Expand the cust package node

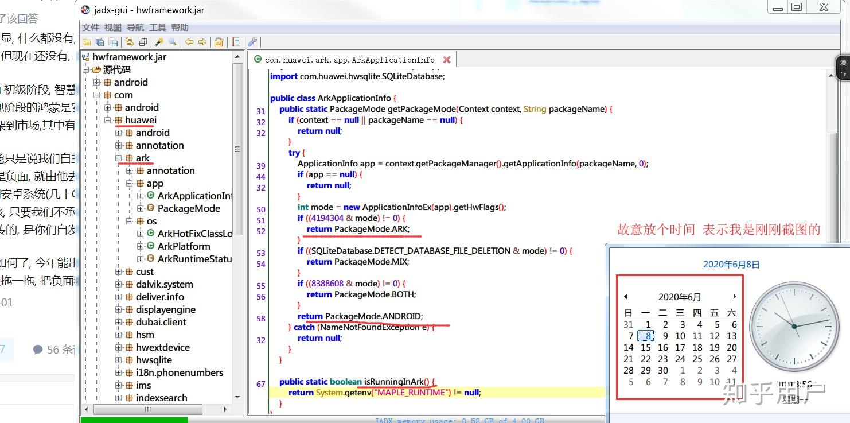(118, 271)
